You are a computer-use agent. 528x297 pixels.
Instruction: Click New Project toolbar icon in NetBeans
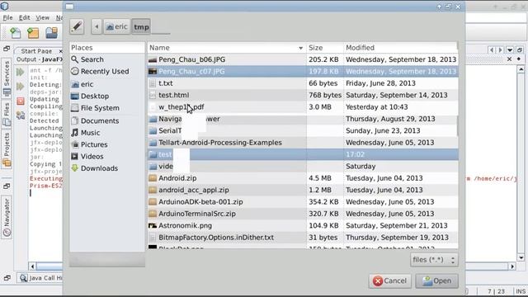[33, 33]
